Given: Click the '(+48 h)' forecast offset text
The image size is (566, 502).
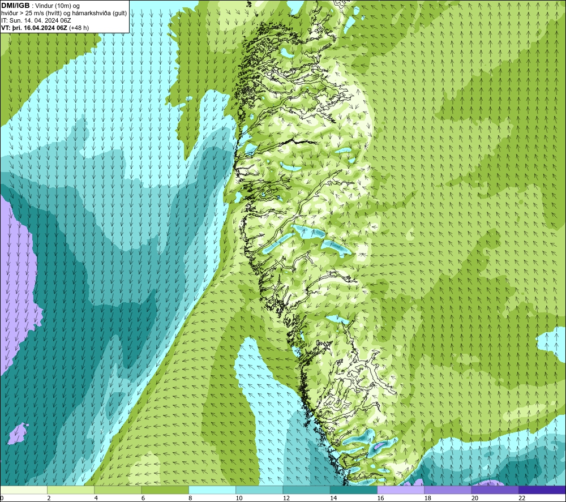Looking at the screenshot, I should (79, 28).
